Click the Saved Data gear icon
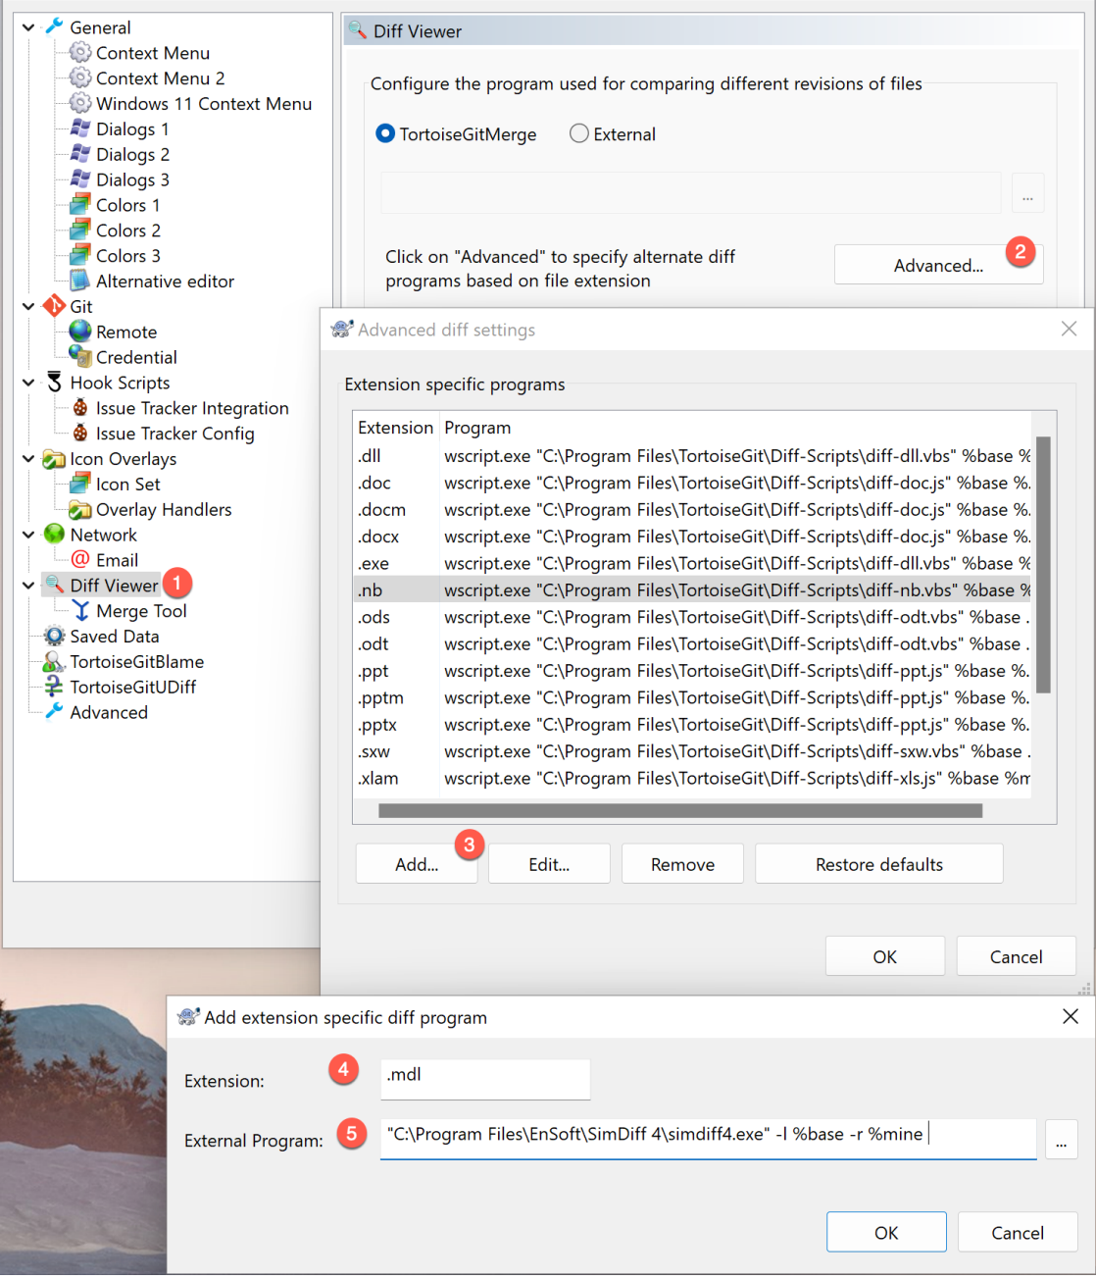The image size is (1096, 1279). [x=55, y=636]
